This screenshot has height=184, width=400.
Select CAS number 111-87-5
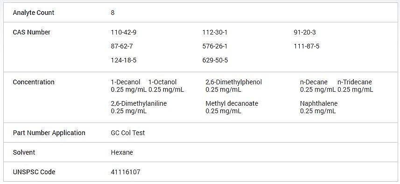306,46
